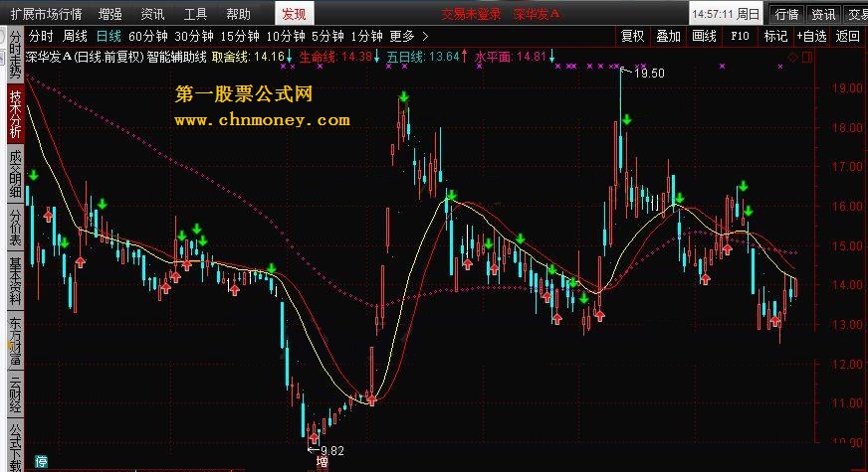The width and height of the screenshot is (868, 472).
Task: Open the 扩展市场行情 menu
Action: [x=47, y=14]
